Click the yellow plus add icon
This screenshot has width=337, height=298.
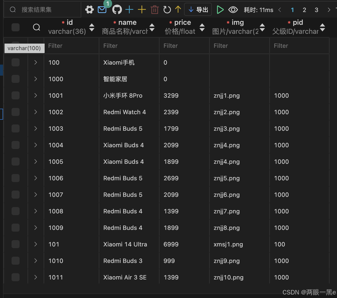point(142,10)
